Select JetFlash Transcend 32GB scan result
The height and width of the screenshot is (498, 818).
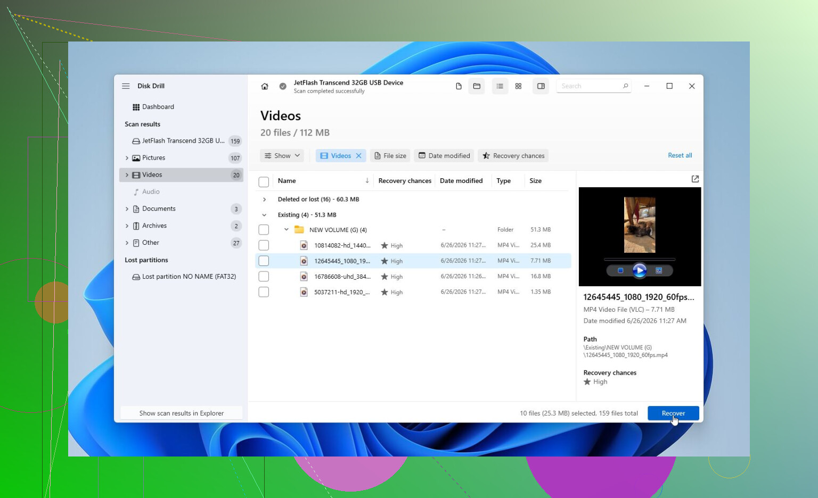181,141
